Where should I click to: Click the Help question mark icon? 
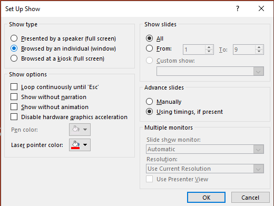(238, 8)
